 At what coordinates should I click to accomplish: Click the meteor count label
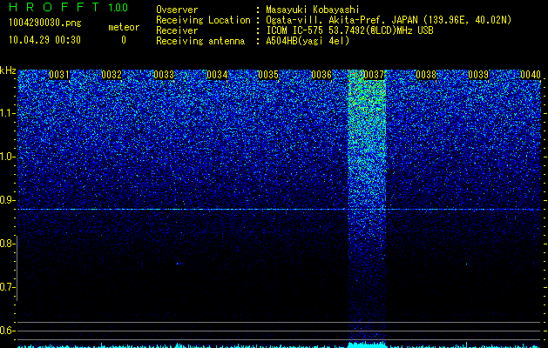[124, 27]
